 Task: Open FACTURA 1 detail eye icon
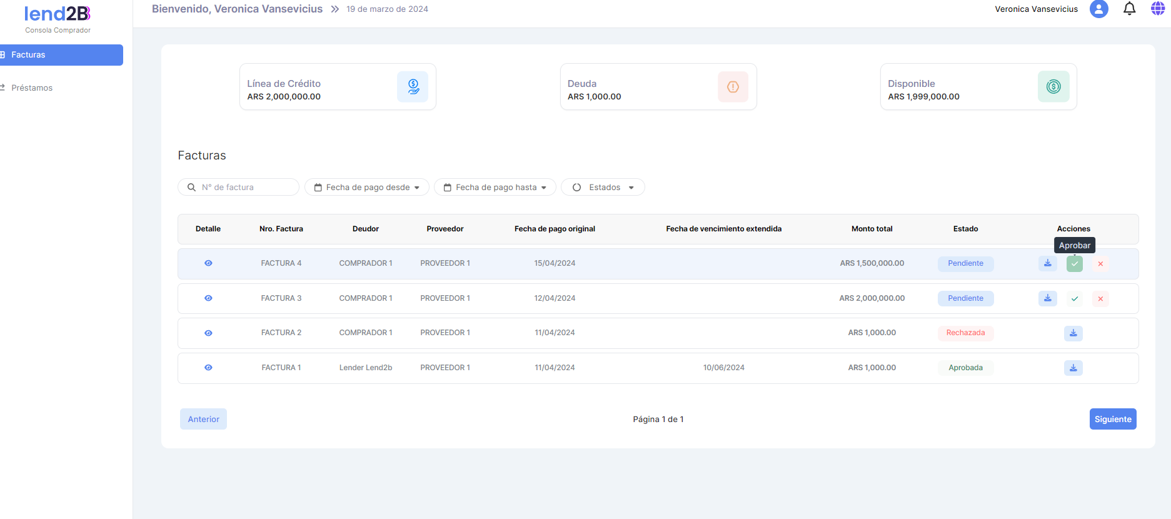click(x=208, y=368)
